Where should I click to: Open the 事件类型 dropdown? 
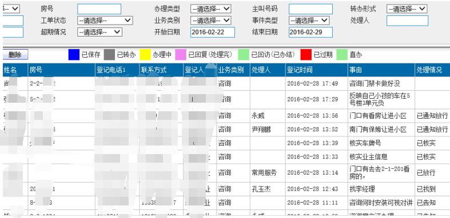309,21
